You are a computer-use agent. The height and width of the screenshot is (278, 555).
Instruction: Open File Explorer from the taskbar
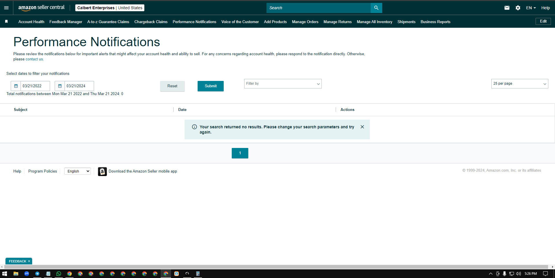(16, 274)
